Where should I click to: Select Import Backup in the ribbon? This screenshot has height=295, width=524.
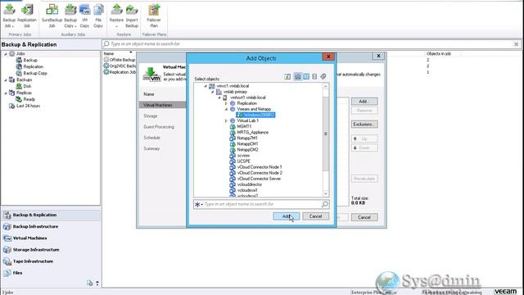pos(132,16)
